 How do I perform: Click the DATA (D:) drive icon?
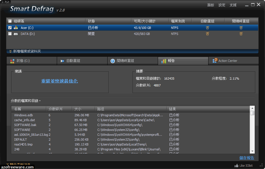(x=16, y=34)
